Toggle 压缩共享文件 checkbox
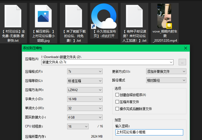 pyautogui.click(x=117, y=102)
